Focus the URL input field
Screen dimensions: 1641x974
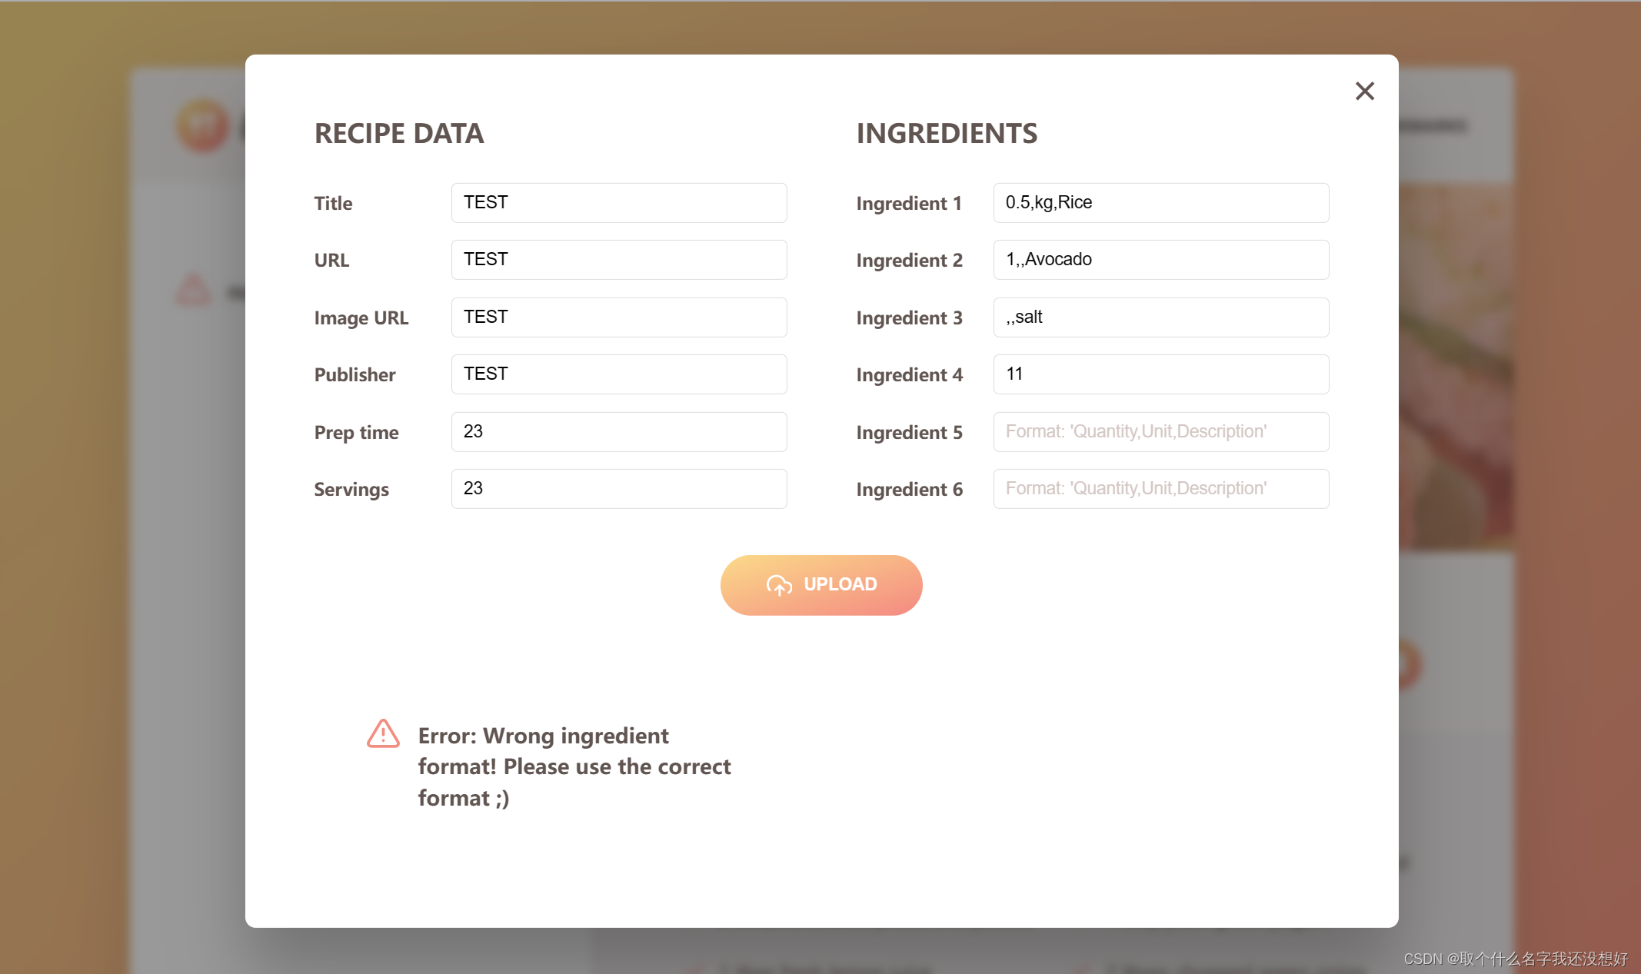click(619, 260)
